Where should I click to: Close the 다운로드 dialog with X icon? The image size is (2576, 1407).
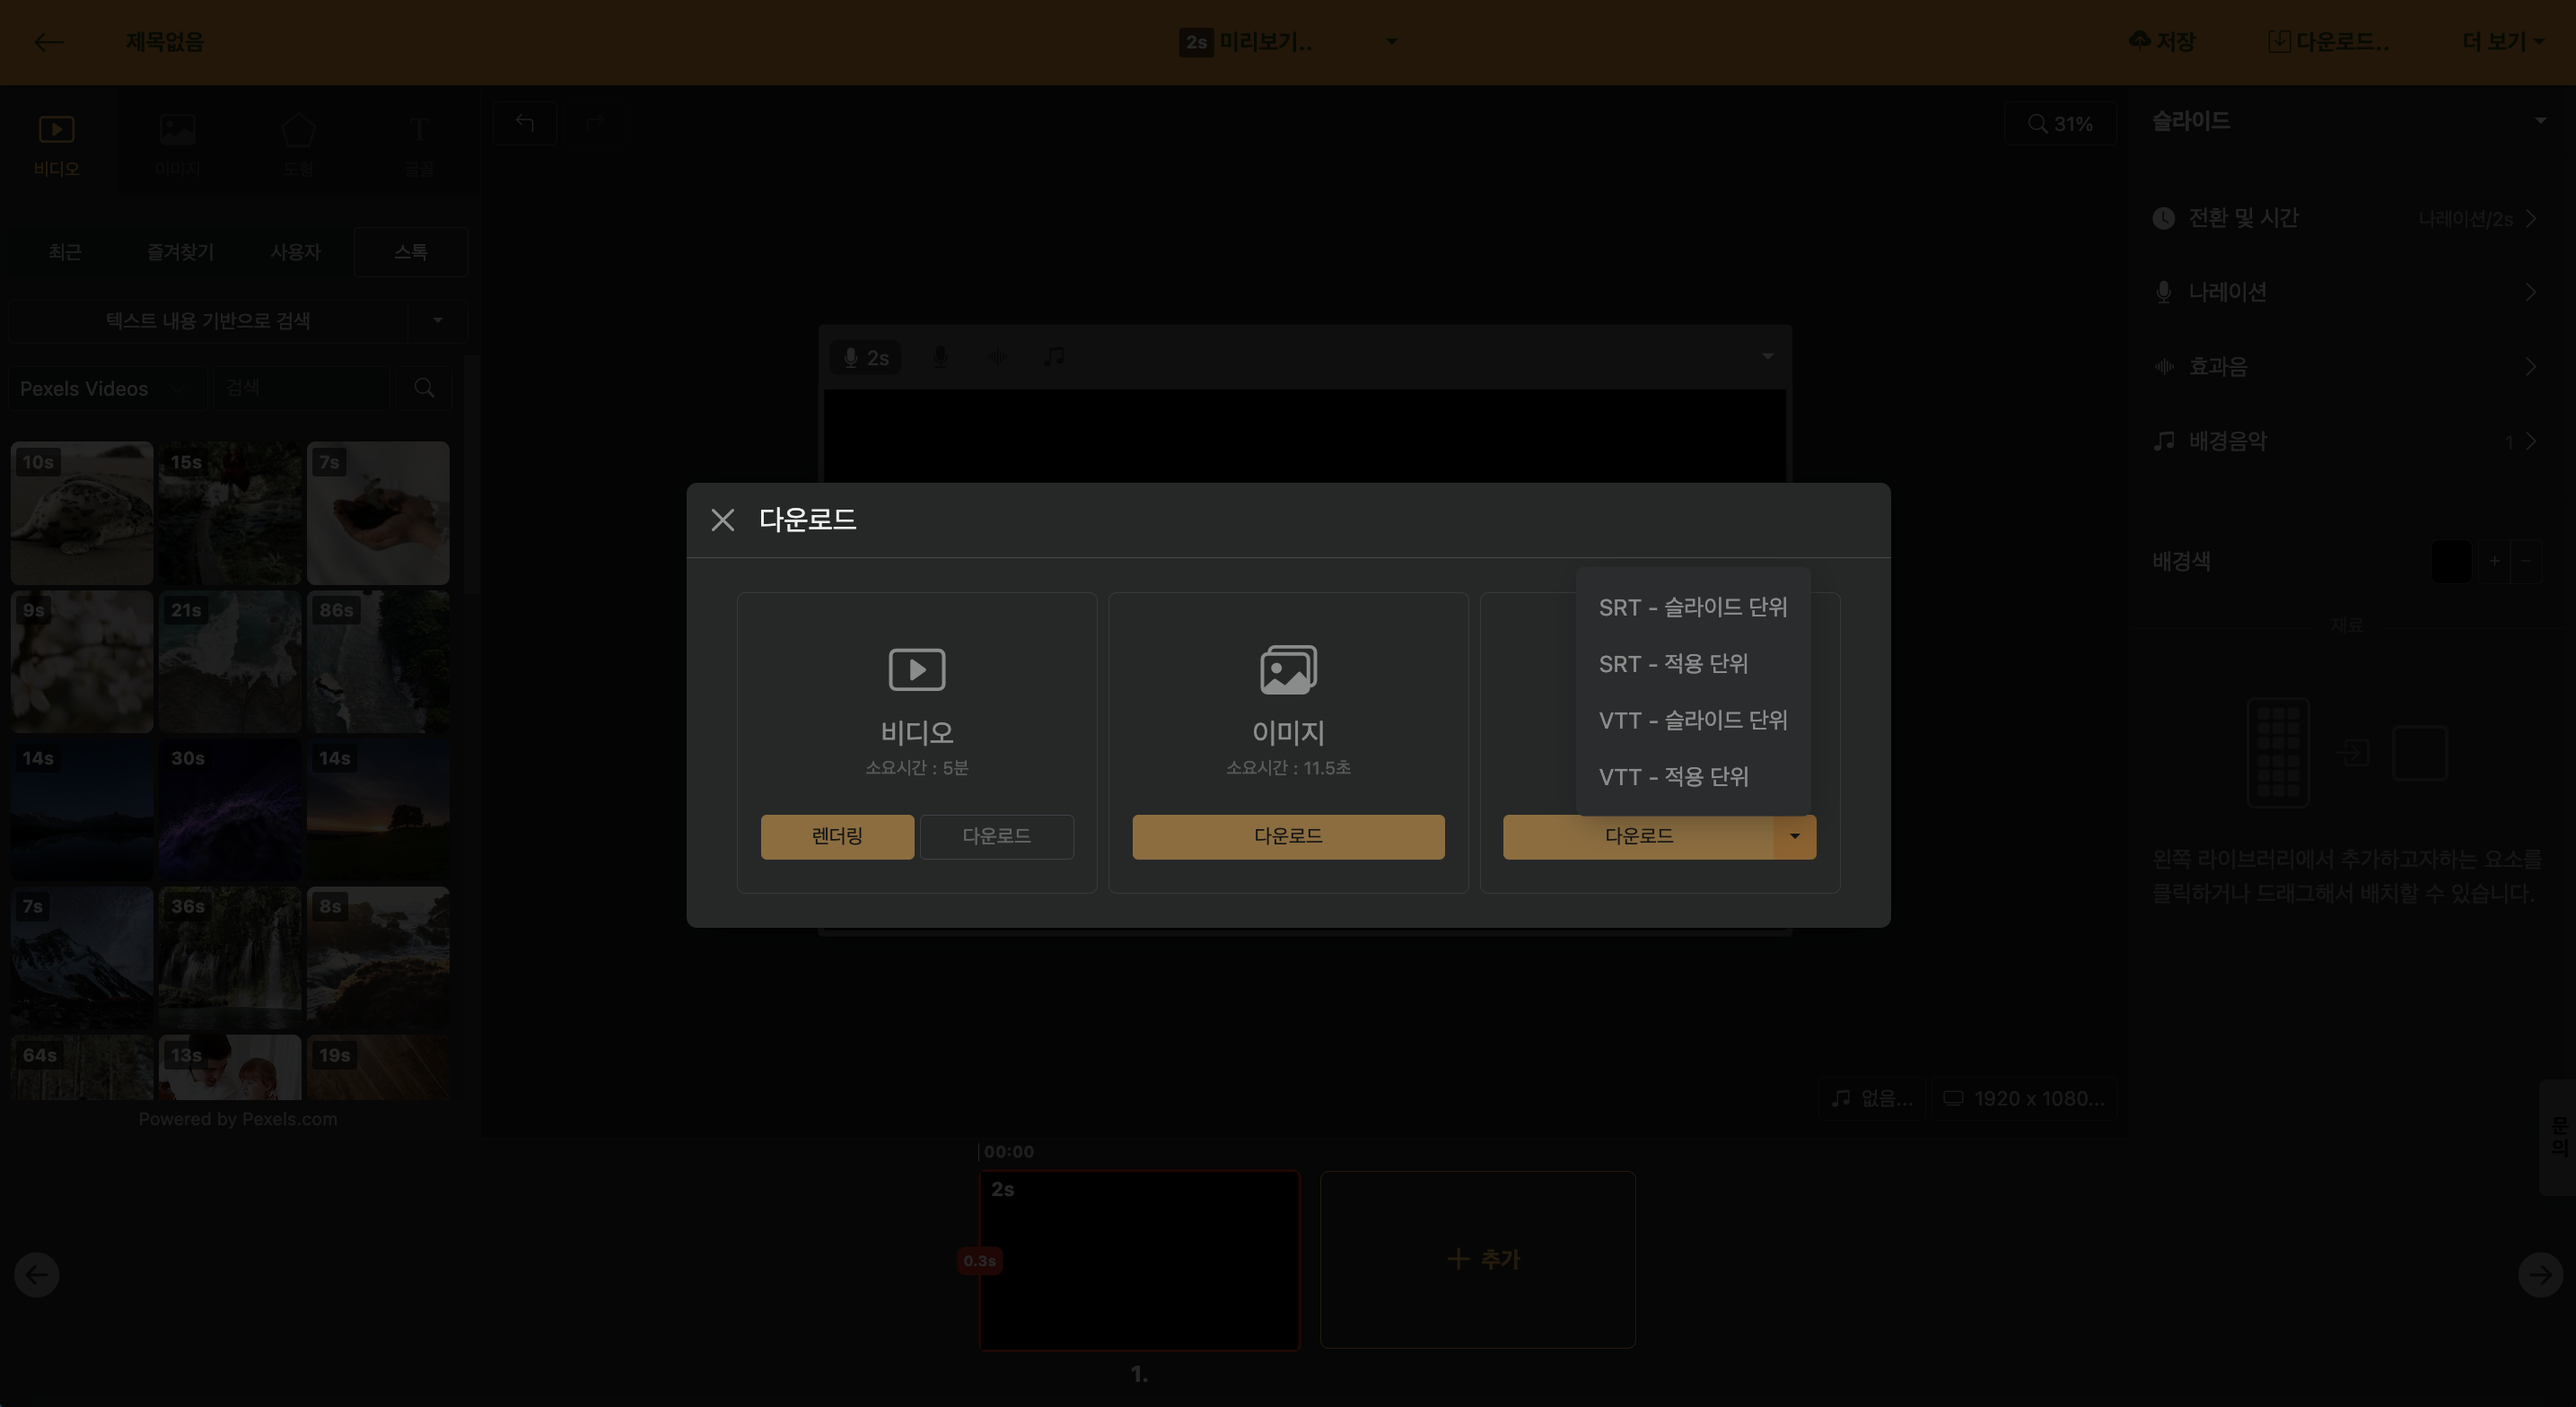pyautogui.click(x=722, y=520)
